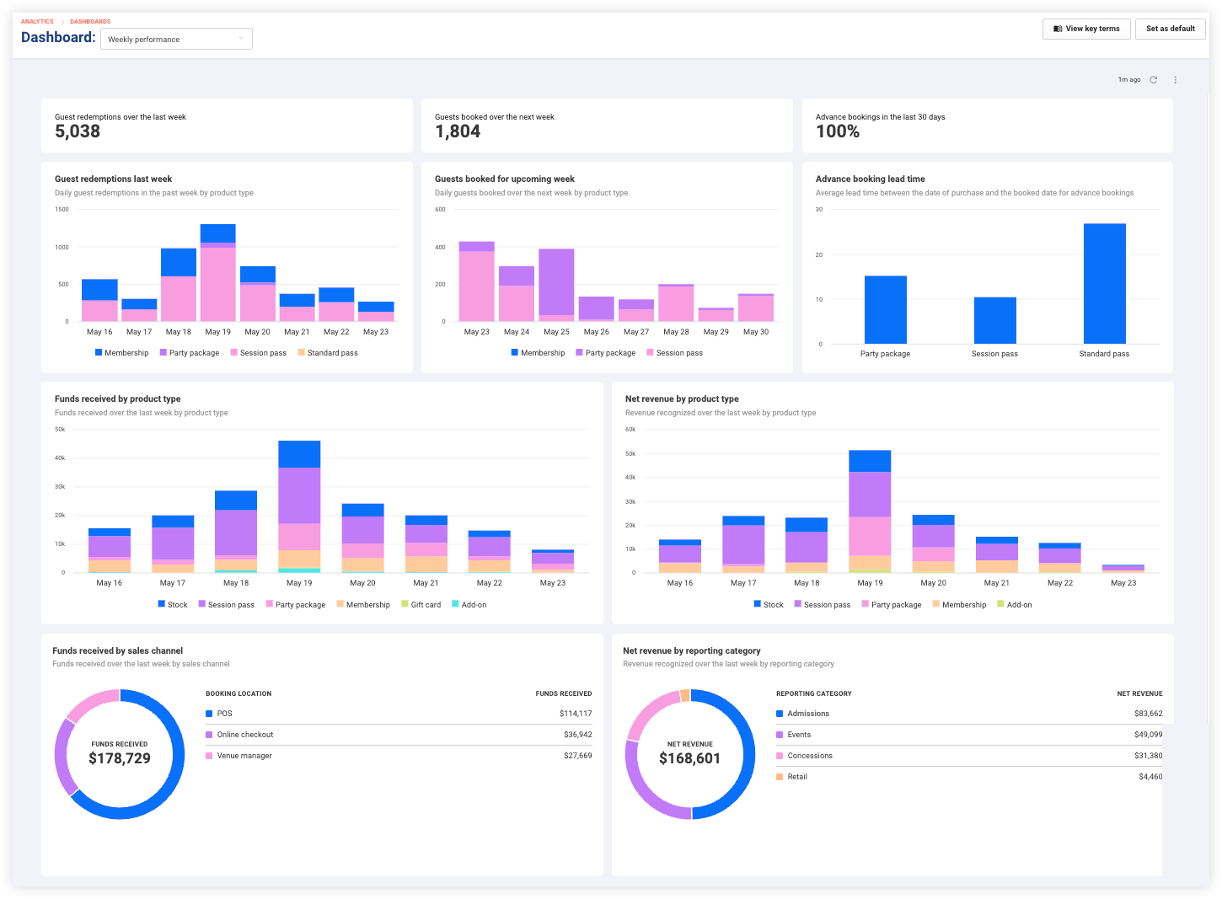Toggle Stock legend in Net revenue chart
Image resolution: width=1222 pixels, height=899 pixels.
(769, 605)
